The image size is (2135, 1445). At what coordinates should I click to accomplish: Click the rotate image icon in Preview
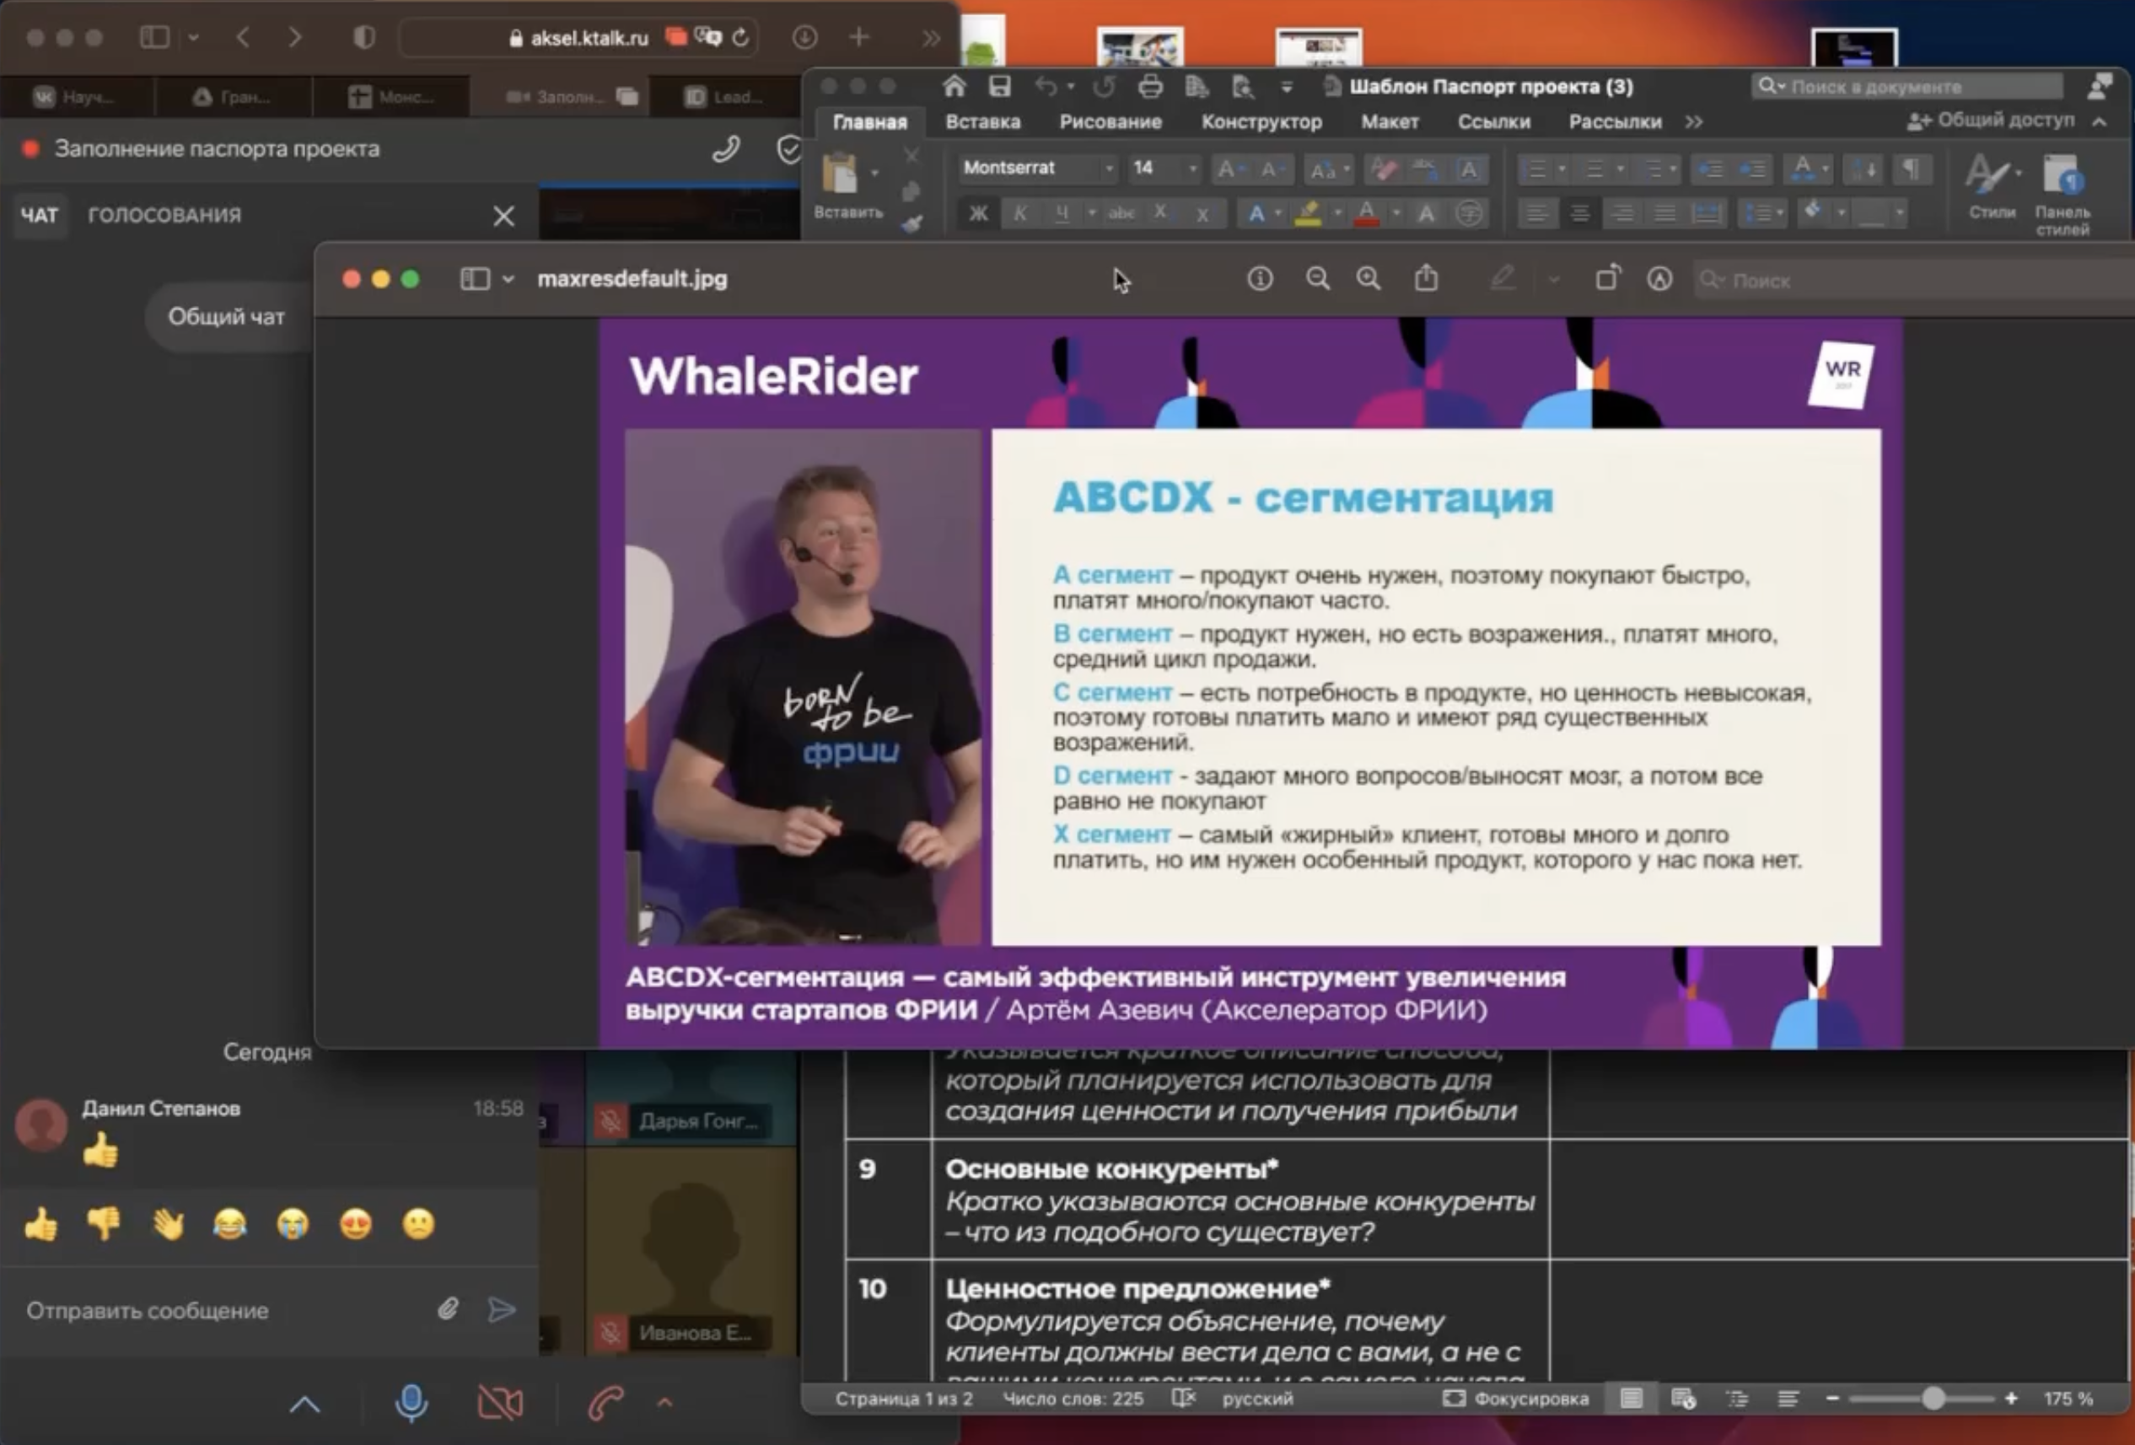[1607, 277]
